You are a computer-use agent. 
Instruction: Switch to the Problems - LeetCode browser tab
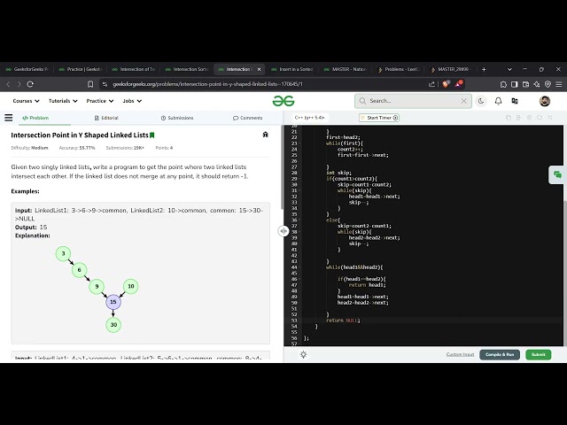(398, 69)
